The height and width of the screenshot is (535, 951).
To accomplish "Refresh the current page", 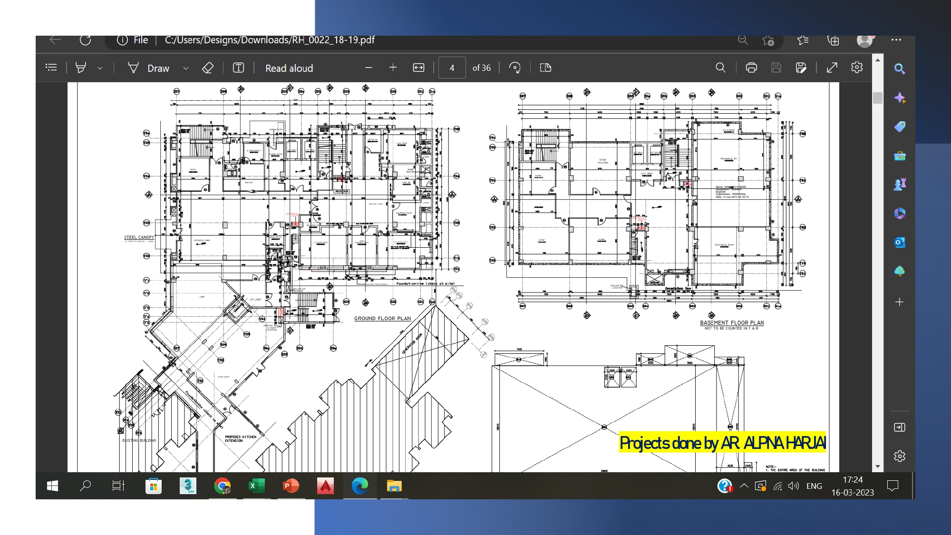I will point(86,40).
